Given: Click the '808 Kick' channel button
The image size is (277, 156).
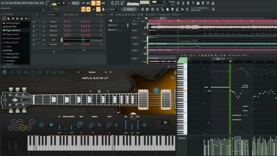Looking at the screenshot, I should point(54,22).
